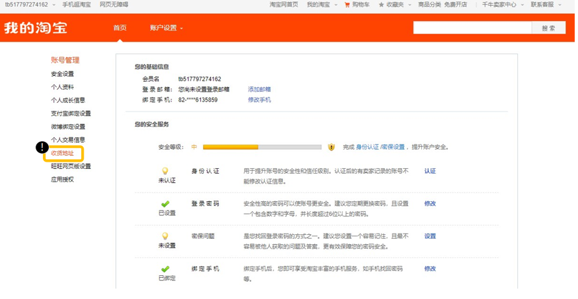
Task: Click the 修改手机 link
Action: [259, 100]
